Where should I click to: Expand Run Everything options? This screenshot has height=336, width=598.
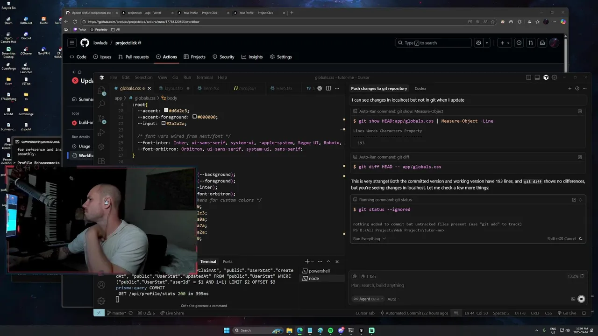pyautogui.click(x=370, y=239)
